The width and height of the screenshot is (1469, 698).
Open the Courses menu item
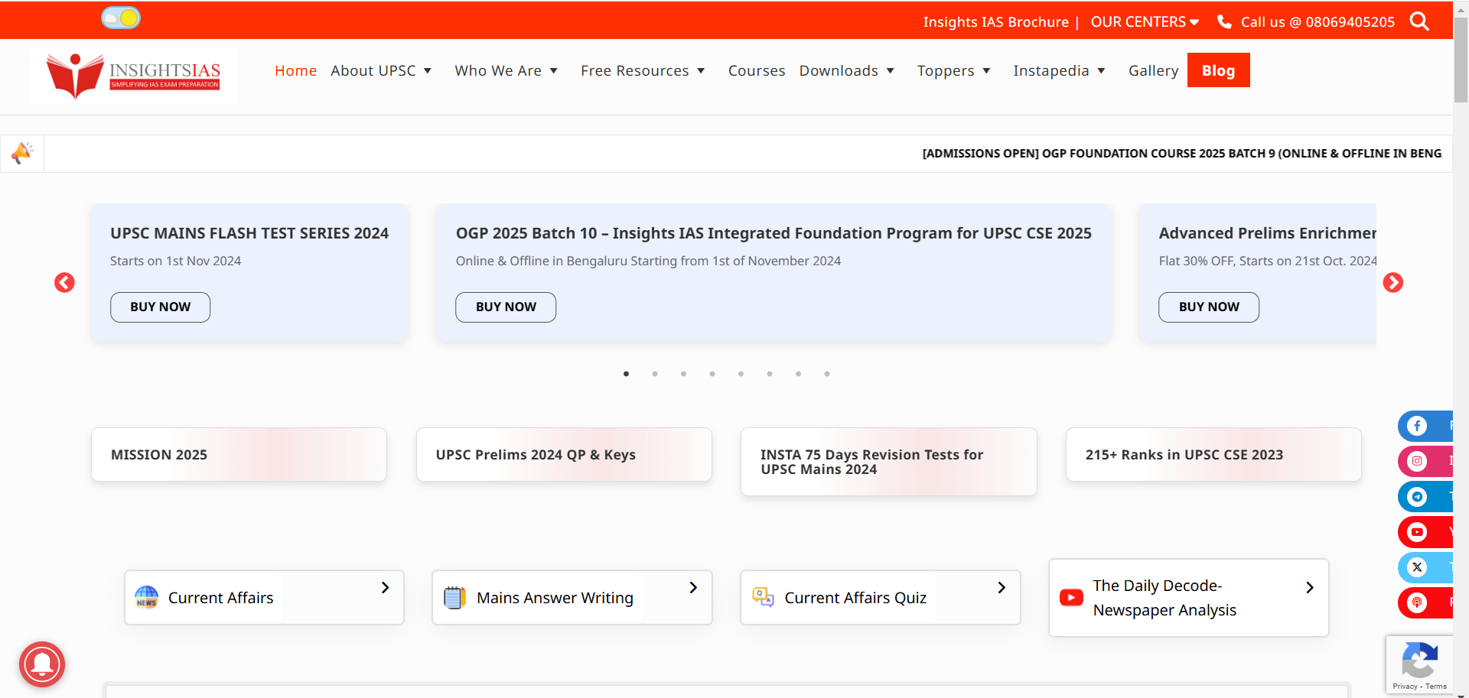point(757,70)
